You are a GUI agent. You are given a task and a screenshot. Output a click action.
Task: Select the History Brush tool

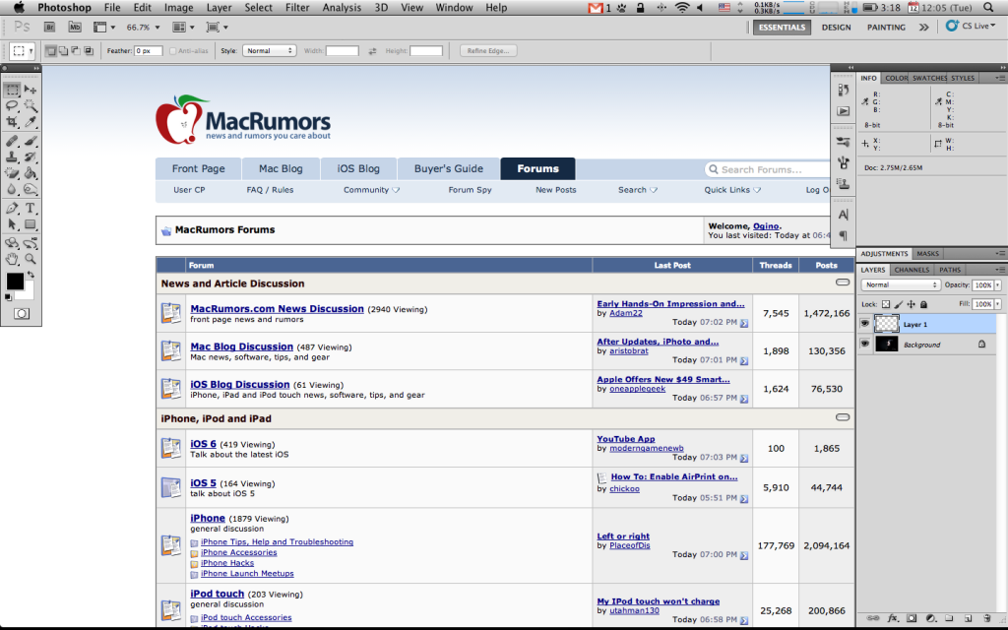click(x=31, y=157)
